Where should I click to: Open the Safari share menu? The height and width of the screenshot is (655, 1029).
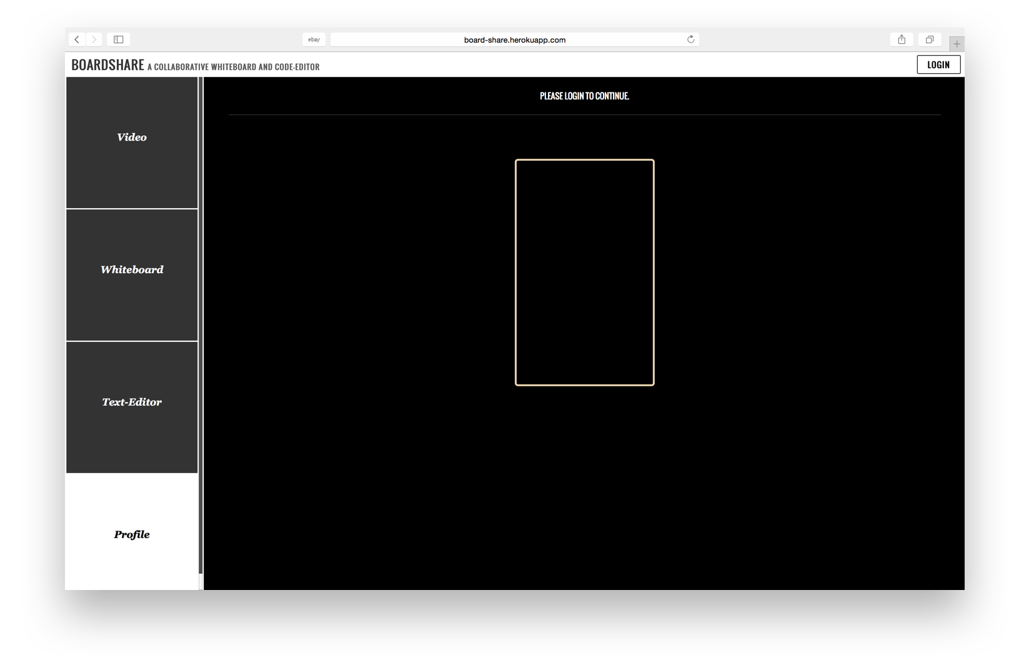(902, 39)
